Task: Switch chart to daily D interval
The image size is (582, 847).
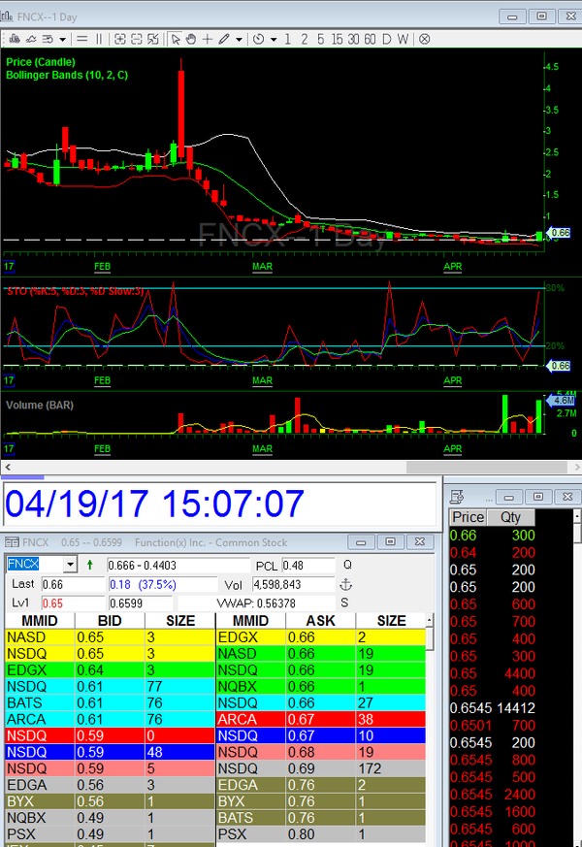Action: [385, 39]
